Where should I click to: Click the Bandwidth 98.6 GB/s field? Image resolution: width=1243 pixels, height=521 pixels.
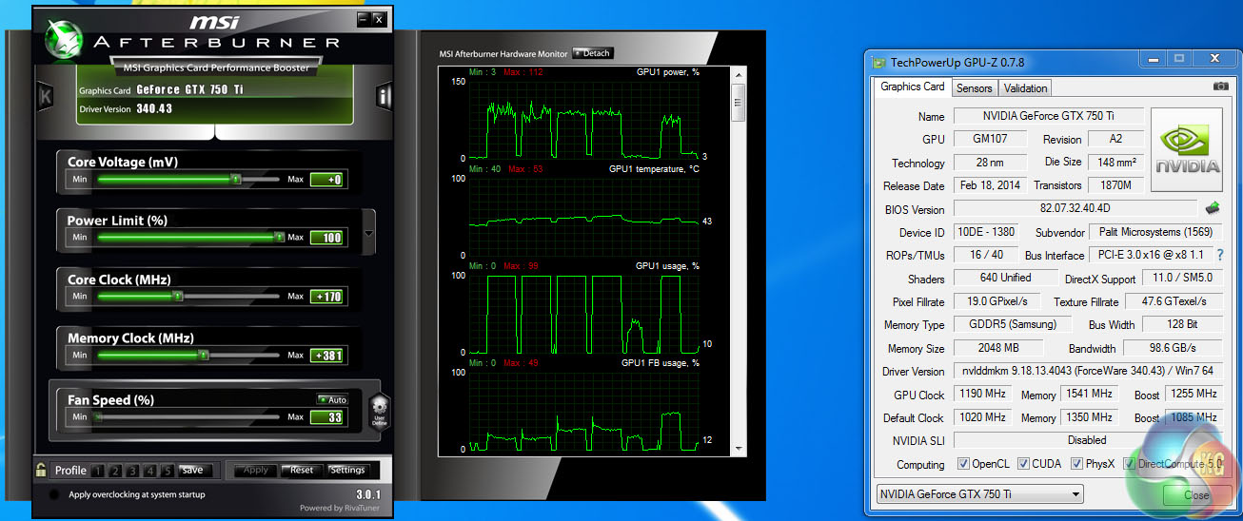click(1172, 348)
